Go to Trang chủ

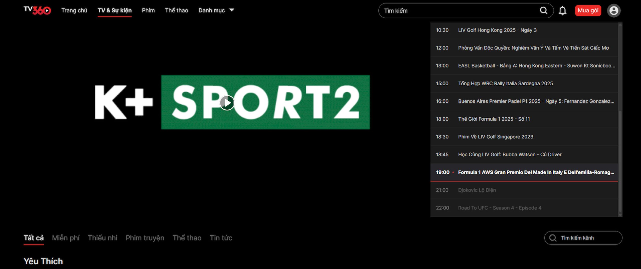[74, 10]
